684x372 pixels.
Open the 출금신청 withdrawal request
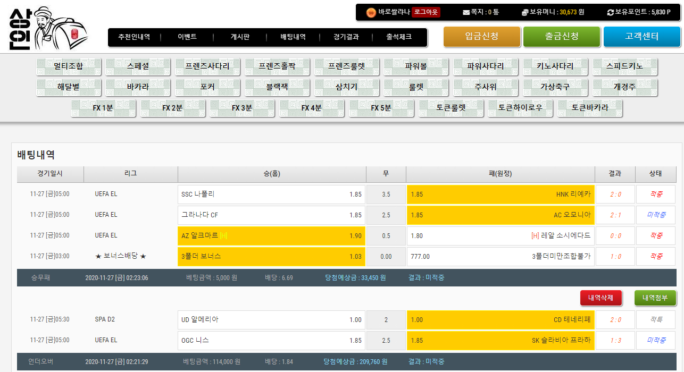[x=561, y=37]
